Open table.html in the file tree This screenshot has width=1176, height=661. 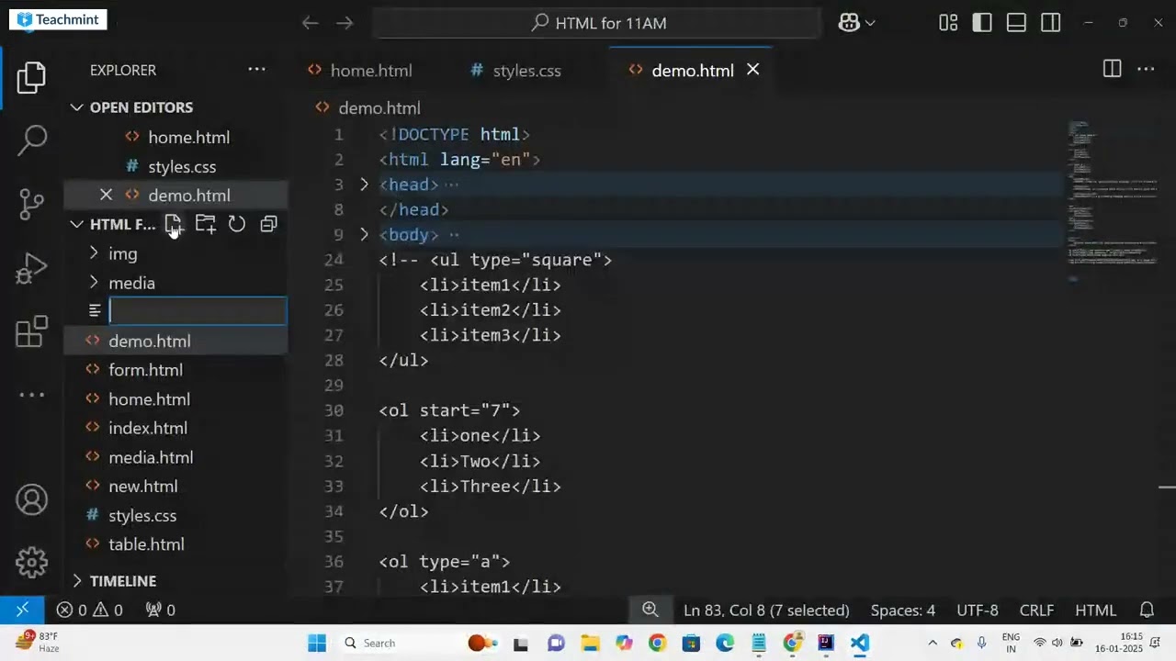click(146, 544)
